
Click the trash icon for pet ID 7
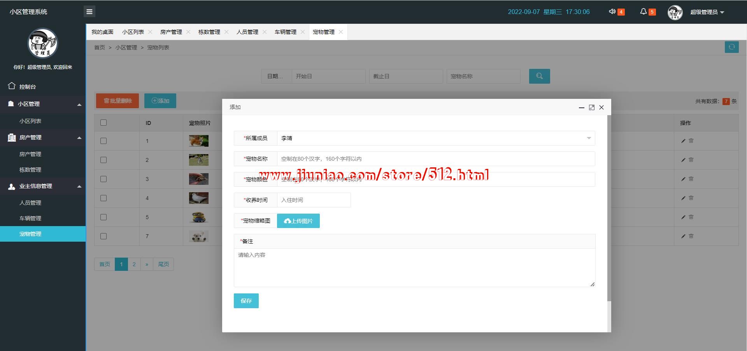(691, 236)
